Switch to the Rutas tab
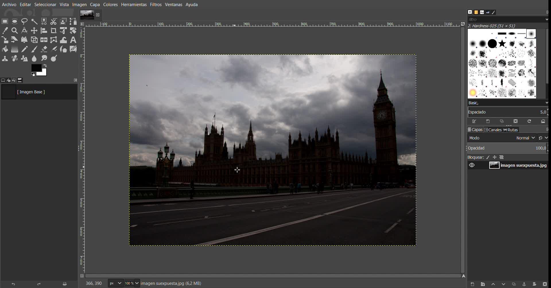The image size is (551, 288). 511,130
